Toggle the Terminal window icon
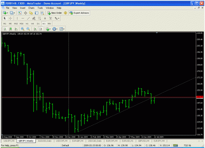Image resolution: width=205 pixels, height=148 pixels. pyautogui.click(x=36, y=13)
